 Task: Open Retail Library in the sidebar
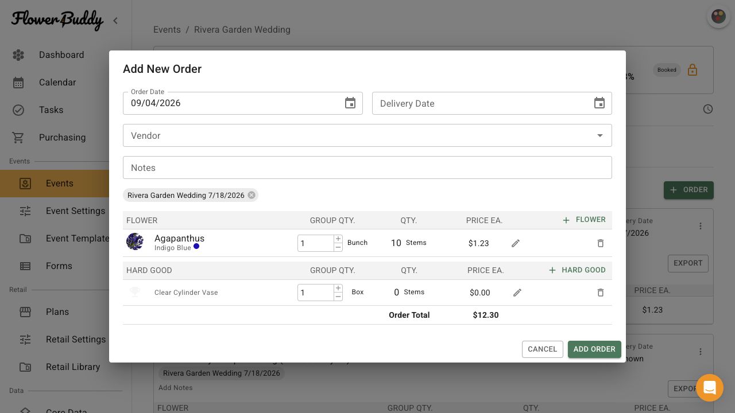[73, 367]
